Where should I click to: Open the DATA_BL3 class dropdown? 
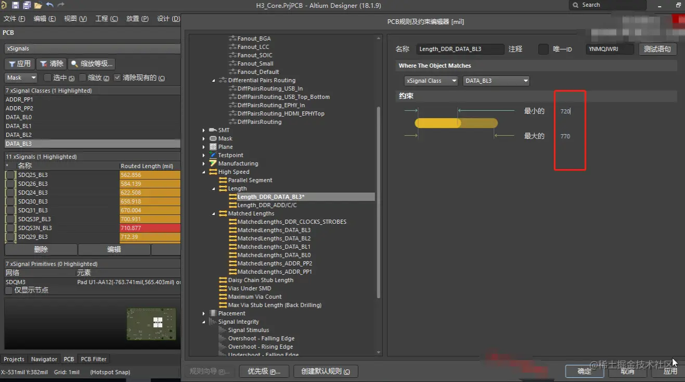click(x=496, y=81)
